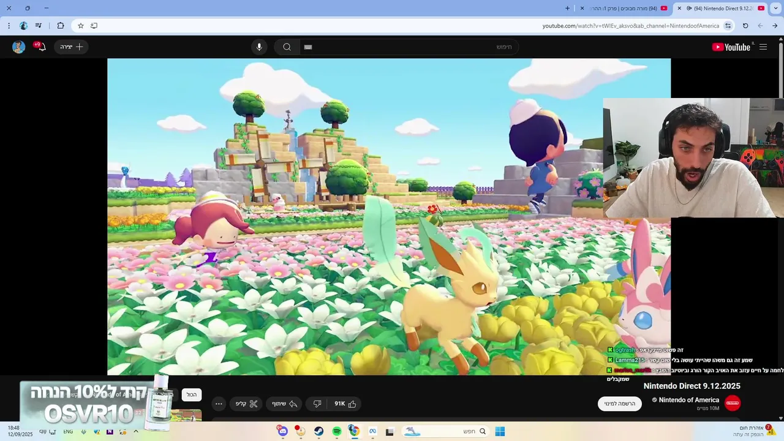Switch to the מורה מבוכים tab
The width and height of the screenshot is (784, 441).
pos(624,8)
